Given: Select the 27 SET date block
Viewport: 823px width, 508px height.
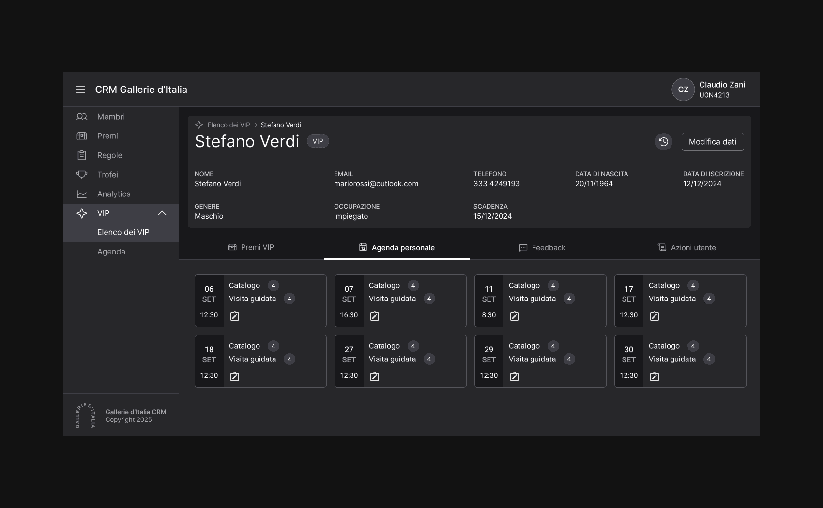Looking at the screenshot, I should tap(349, 361).
